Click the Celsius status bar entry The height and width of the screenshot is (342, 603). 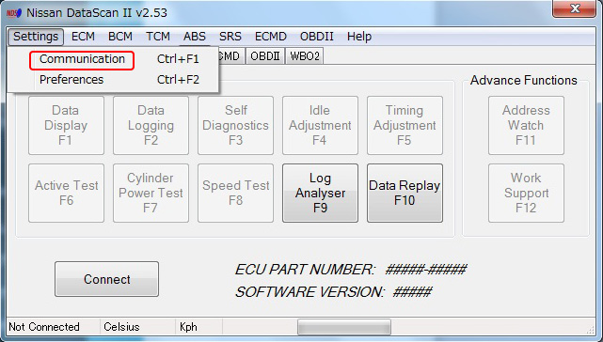coord(121,327)
